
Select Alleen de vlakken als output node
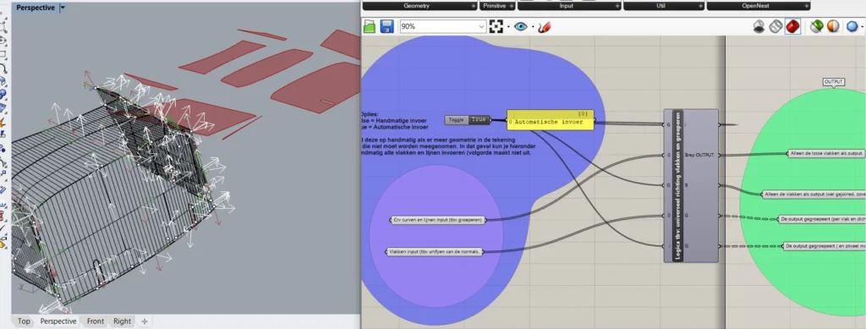coord(814,195)
